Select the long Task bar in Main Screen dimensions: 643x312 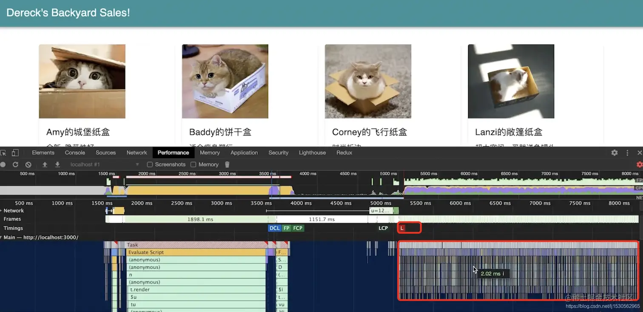(x=196, y=245)
